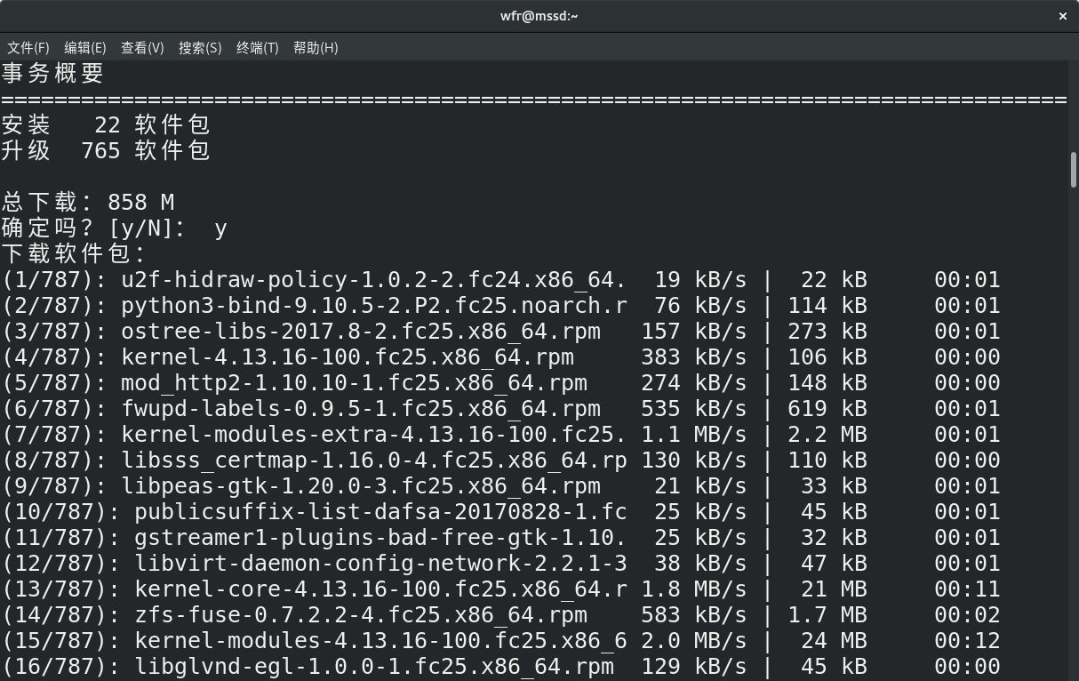Click the 安装 22 软件包 line
This screenshot has height=681, width=1079.
pos(106,125)
